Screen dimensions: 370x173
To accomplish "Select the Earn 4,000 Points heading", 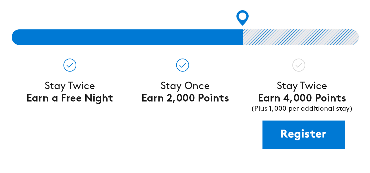I will [x=302, y=98].
